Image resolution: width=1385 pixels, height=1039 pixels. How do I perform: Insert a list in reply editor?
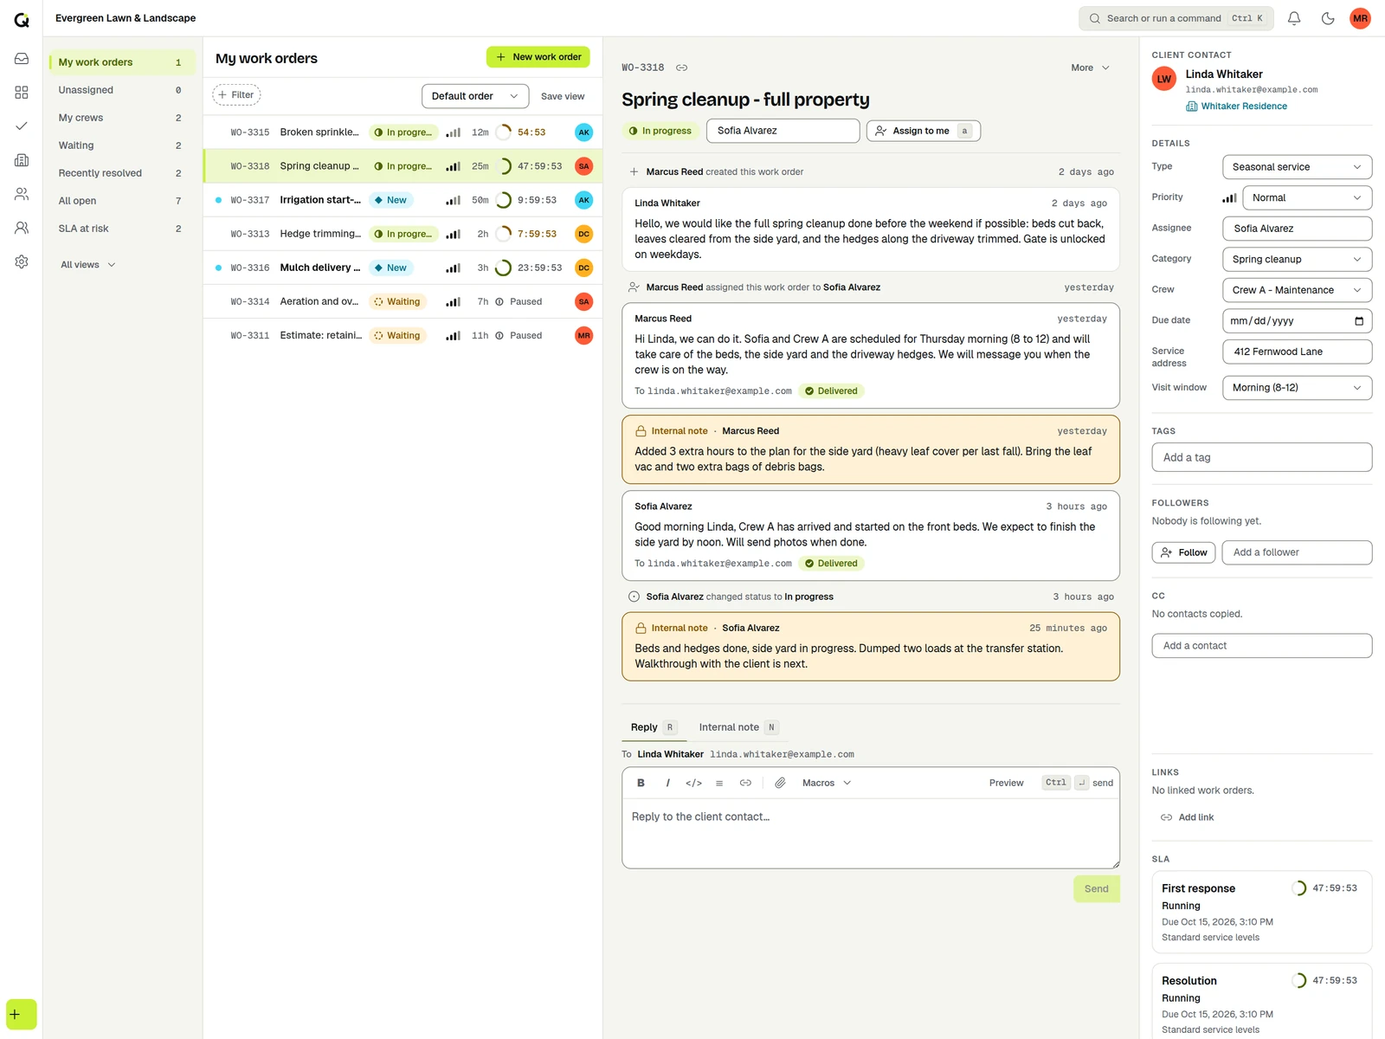click(719, 783)
